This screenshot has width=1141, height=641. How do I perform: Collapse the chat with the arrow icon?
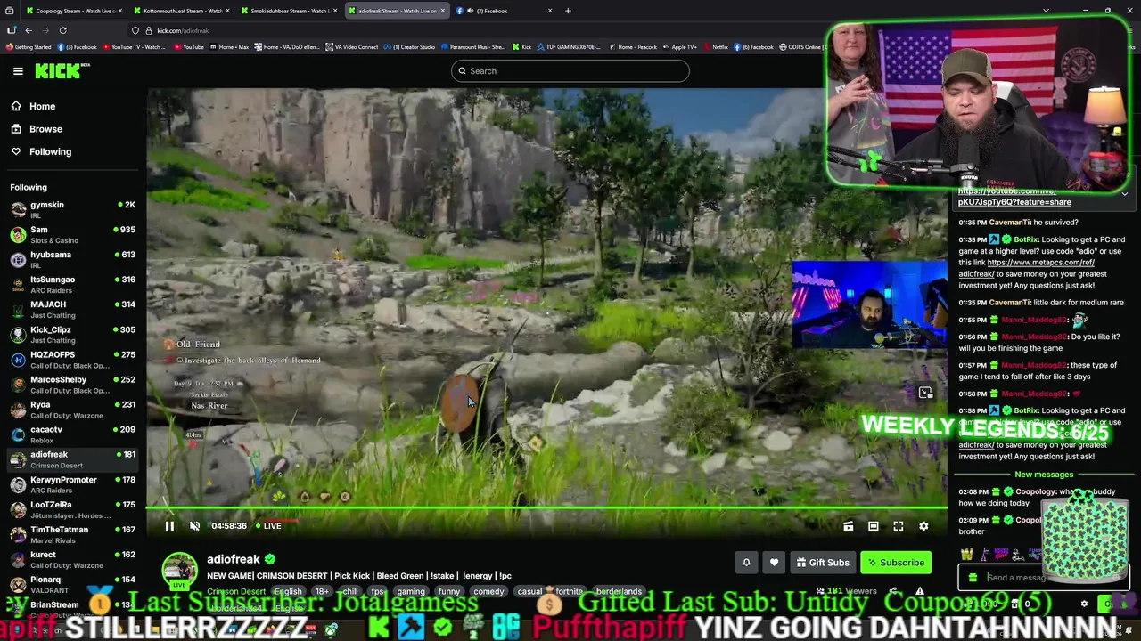pyautogui.click(x=1125, y=194)
